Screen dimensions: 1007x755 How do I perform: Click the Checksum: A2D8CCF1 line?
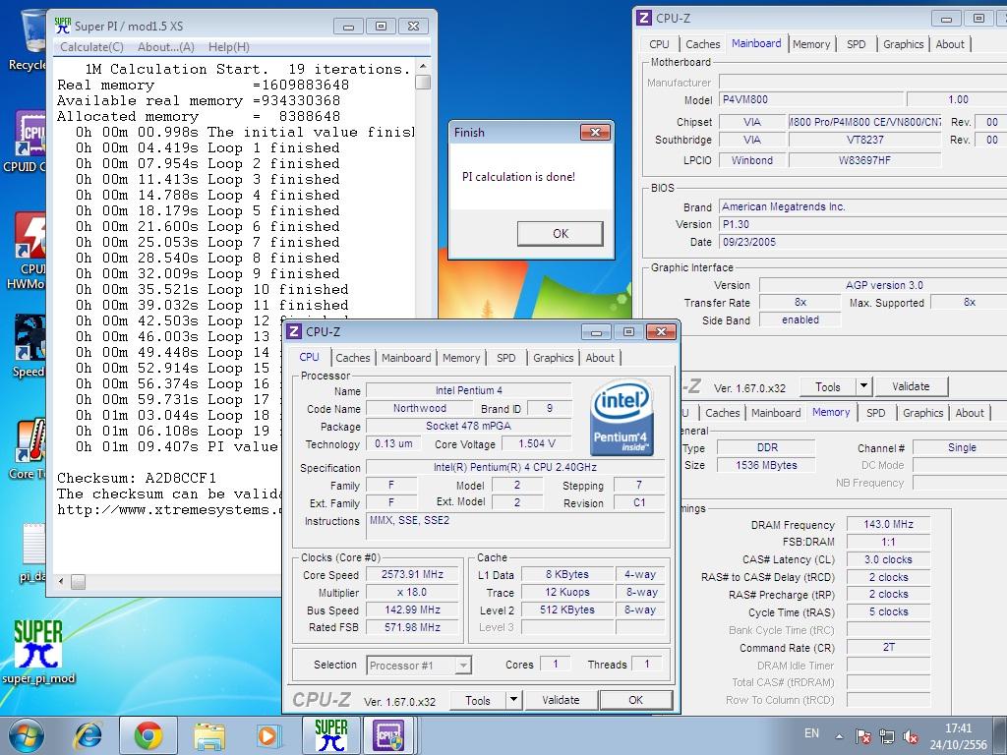click(x=137, y=479)
